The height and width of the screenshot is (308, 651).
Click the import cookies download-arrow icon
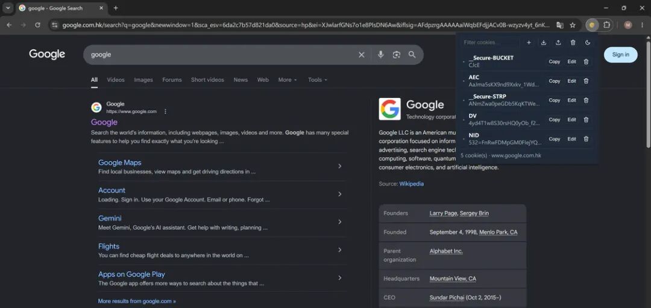(544, 42)
